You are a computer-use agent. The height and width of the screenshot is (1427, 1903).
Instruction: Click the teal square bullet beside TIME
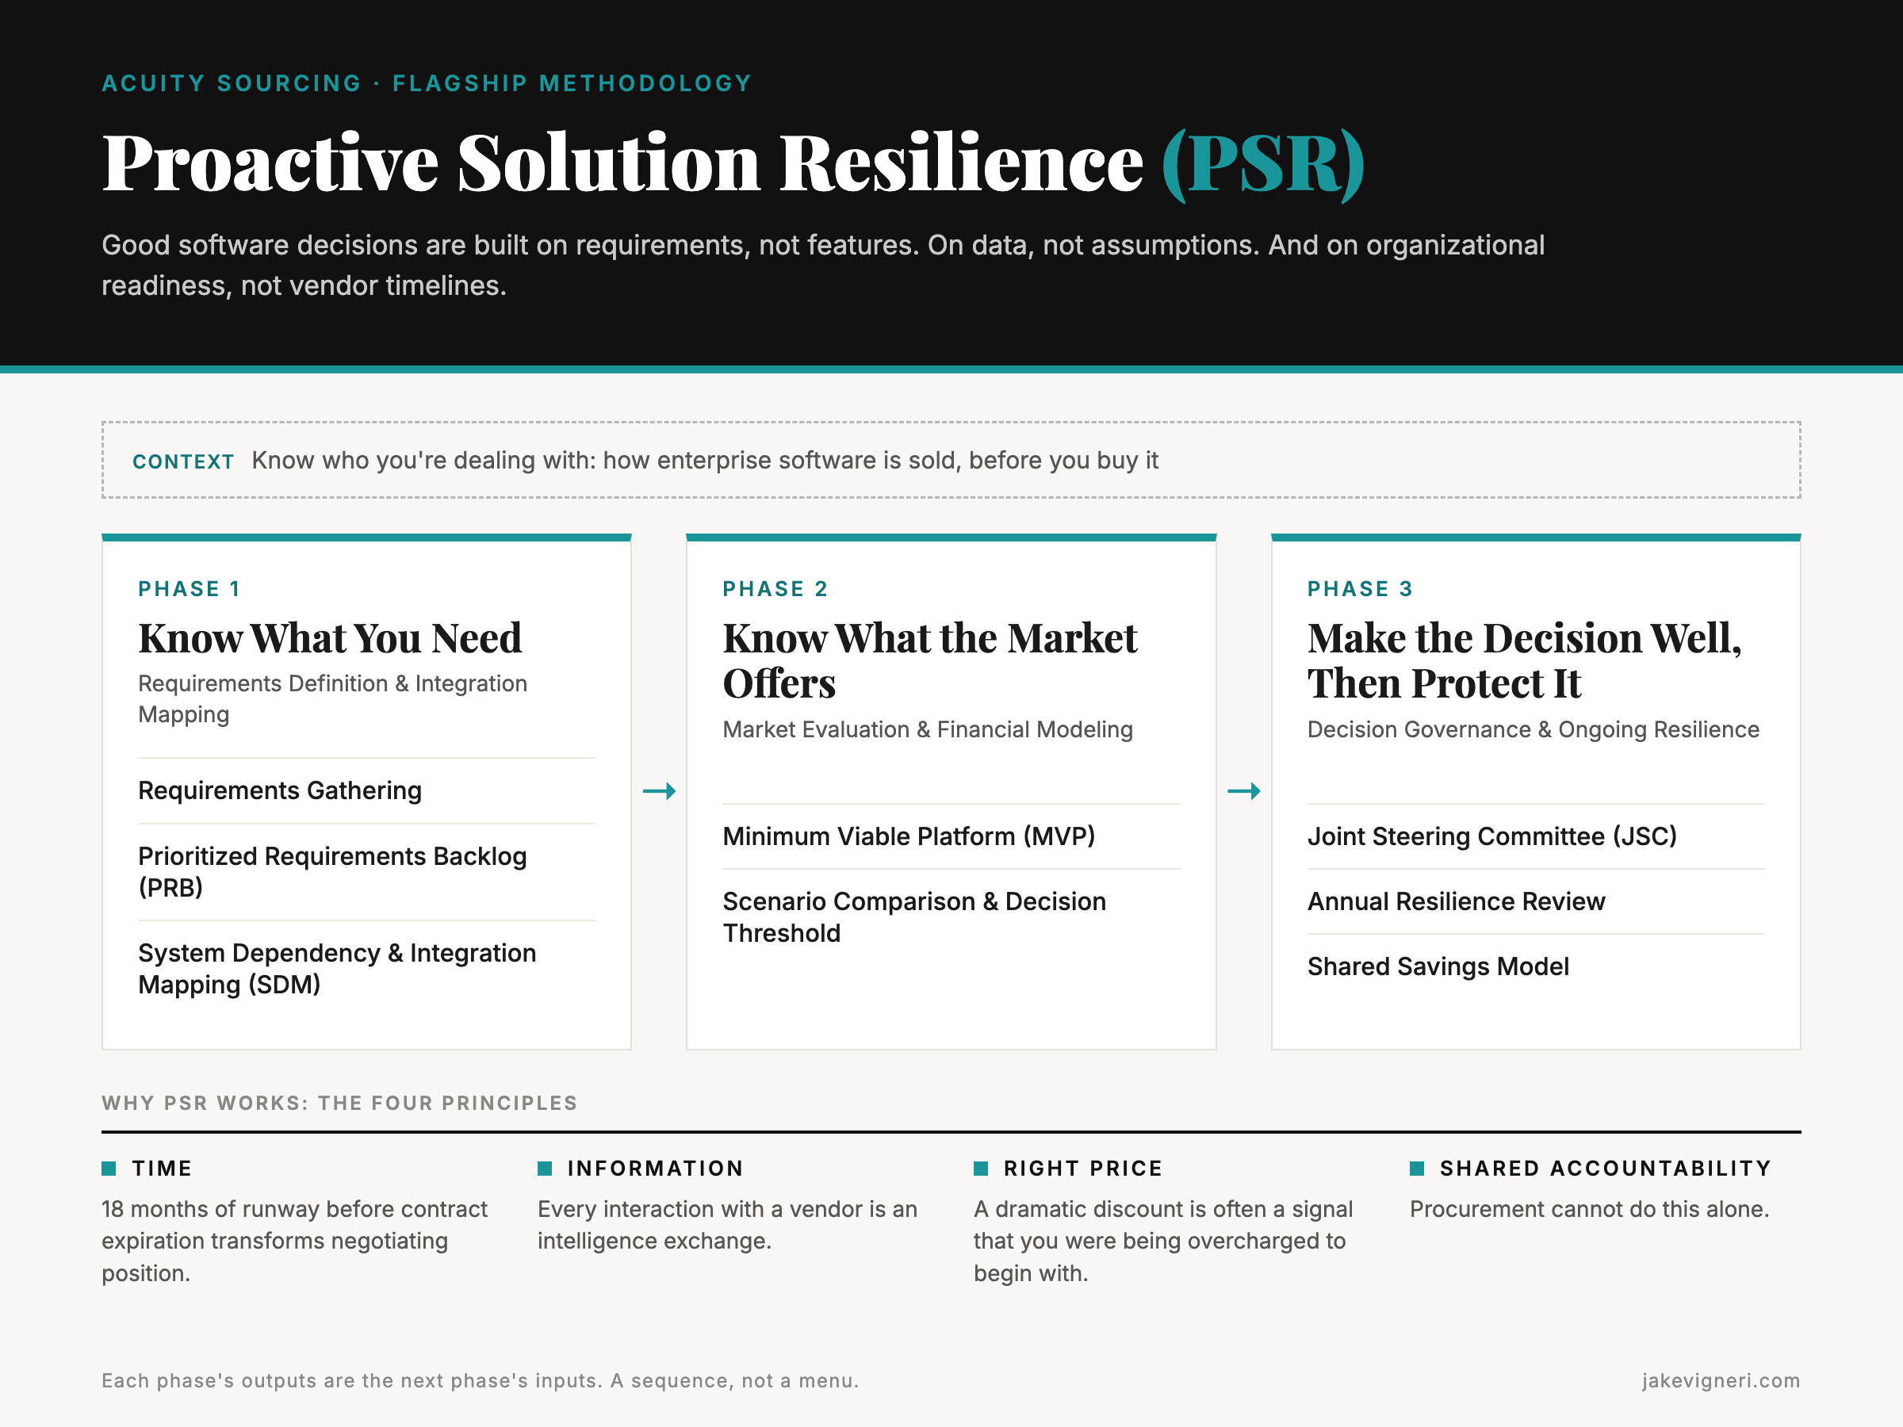click(109, 1168)
